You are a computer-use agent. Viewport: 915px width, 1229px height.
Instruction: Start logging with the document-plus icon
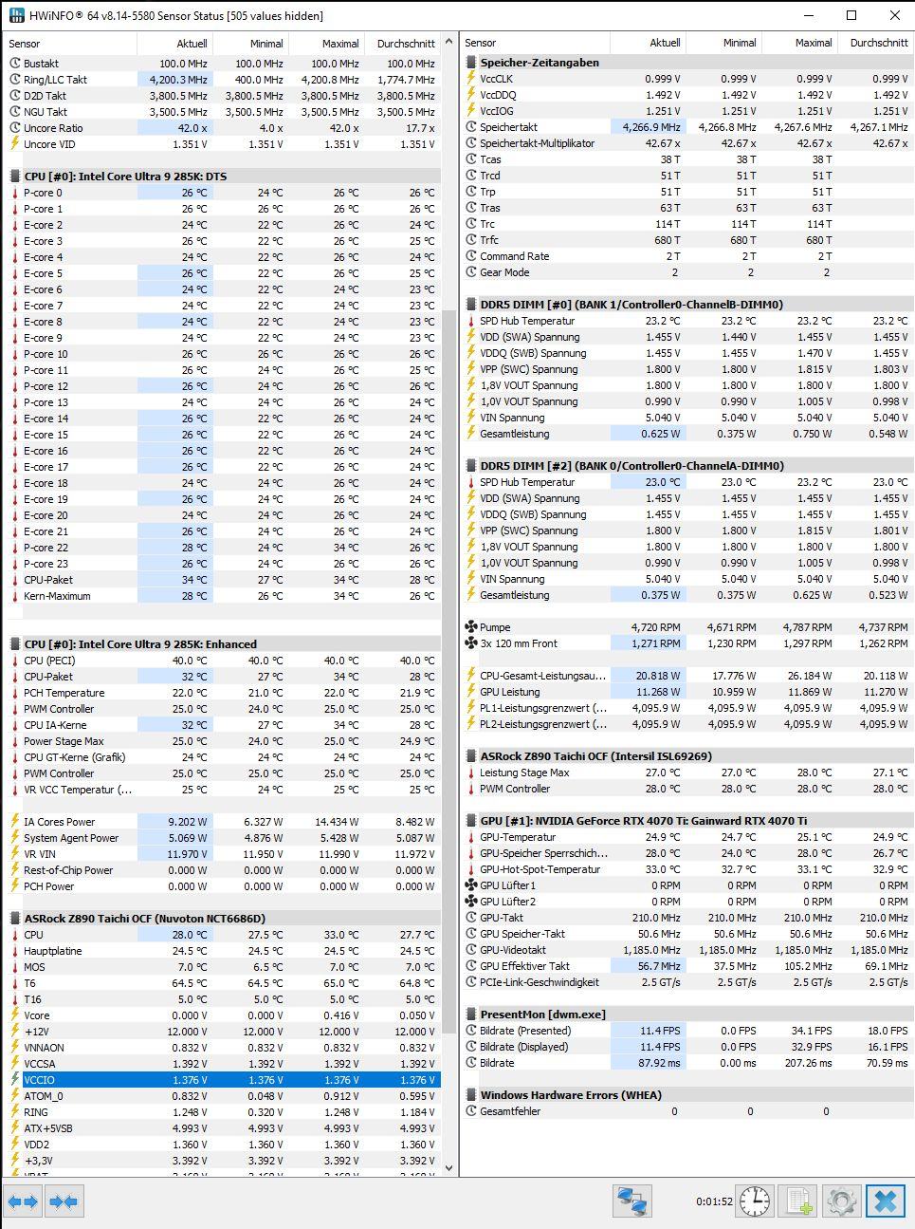tap(798, 1201)
